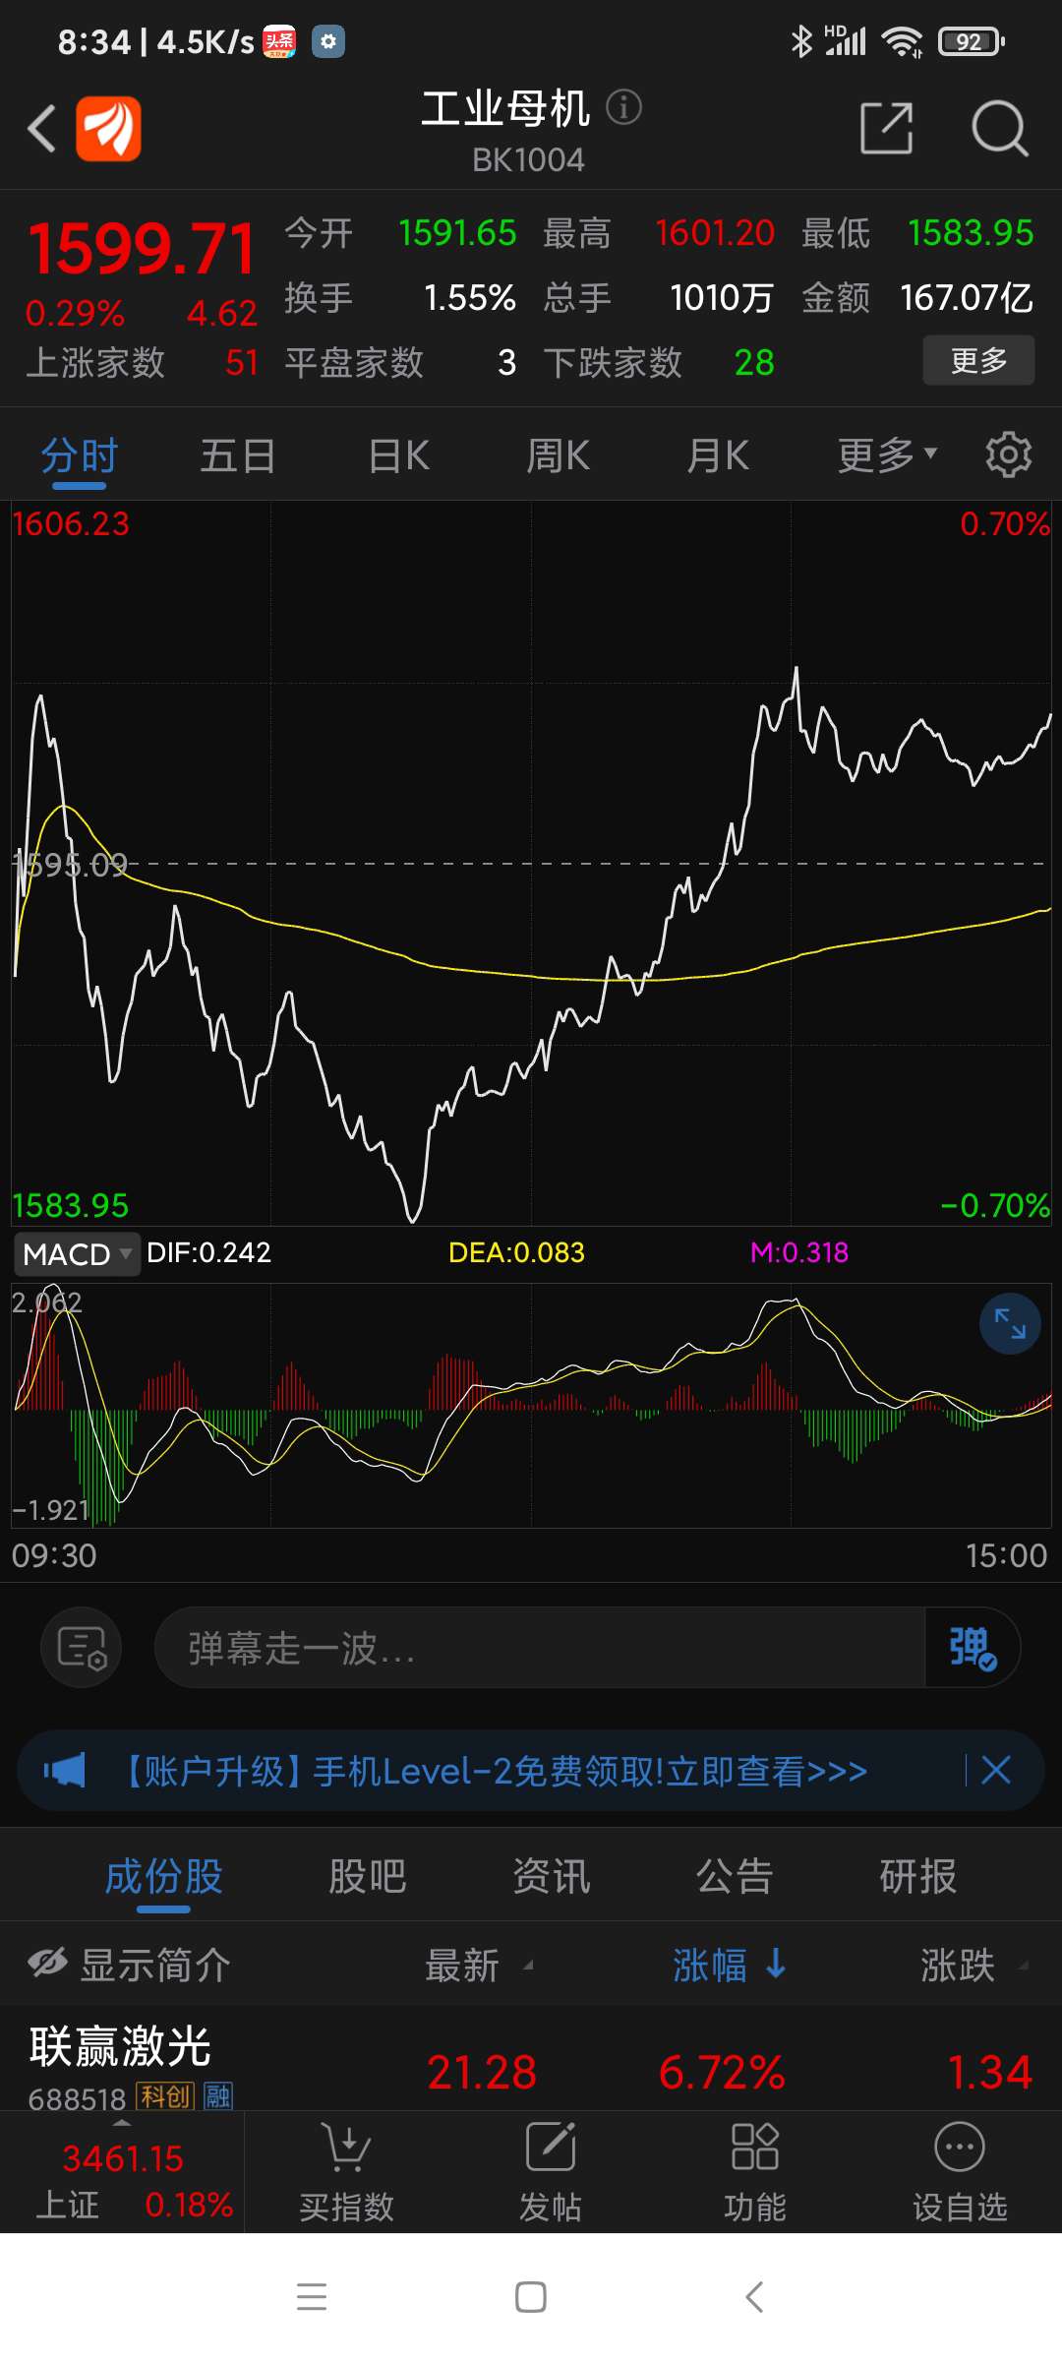
Task: Switch to 周K chart tab
Action: coord(558,455)
